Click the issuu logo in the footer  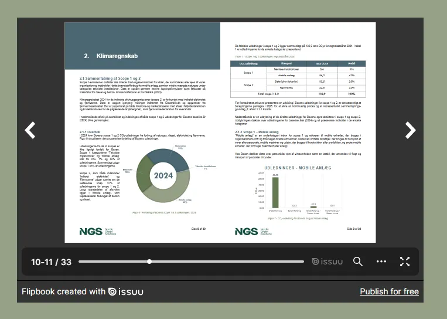pos(126,291)
